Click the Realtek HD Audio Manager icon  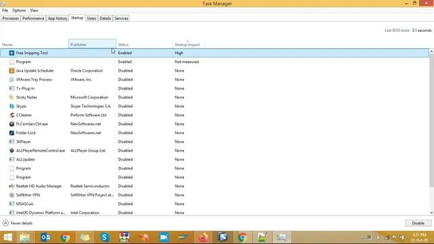[12, 186]
